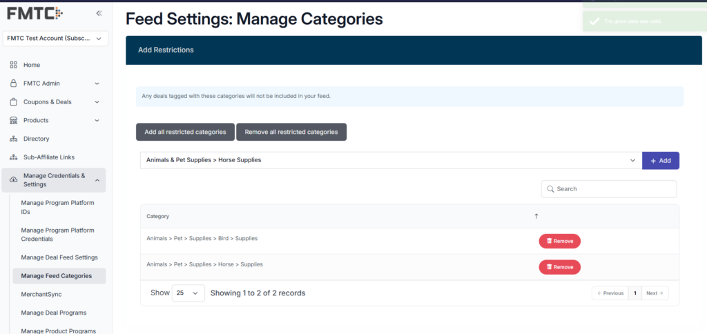Click the FMTC logo
Image resolution: width=707 pixels, height=334 pixels.
pos(35,12)
